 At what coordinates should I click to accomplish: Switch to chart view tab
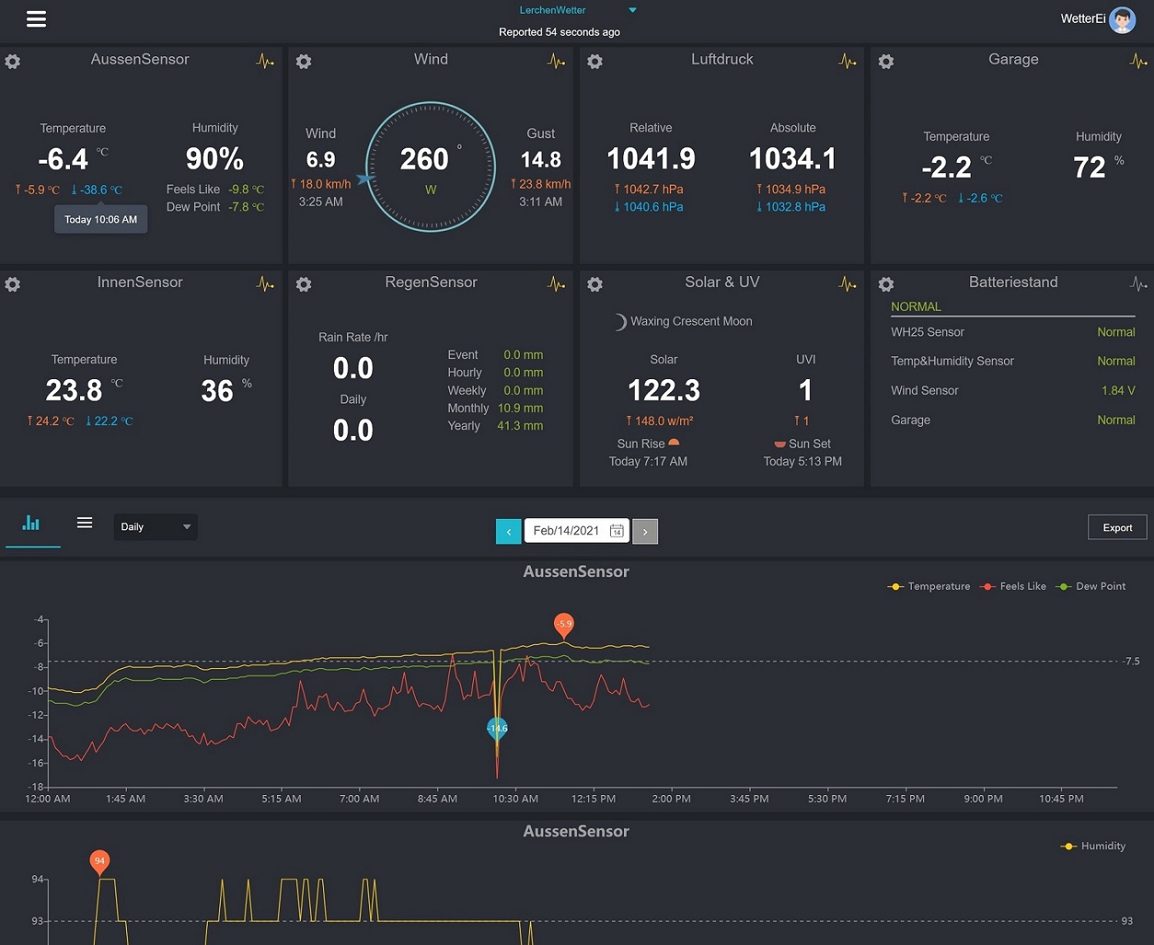click(x=32, y=524)
